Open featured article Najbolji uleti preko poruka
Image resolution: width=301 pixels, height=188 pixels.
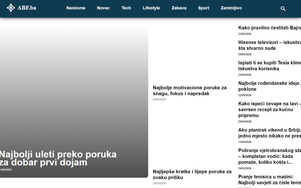(x=58, y=158)
